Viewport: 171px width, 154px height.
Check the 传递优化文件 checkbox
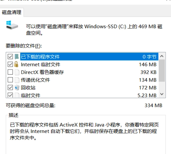[x=10, y=80]
